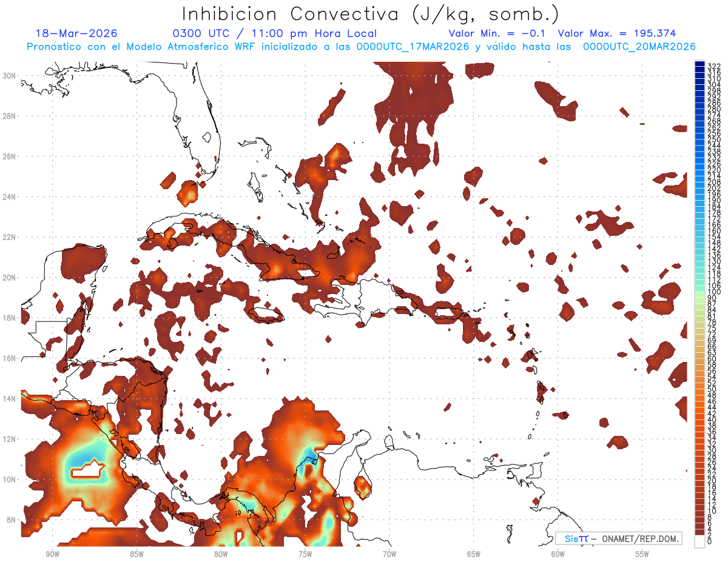Click "0300 UTC / 11:00 pm Hora Local" text
This screenshot has height=562, width=728.
tap(275, 33)
